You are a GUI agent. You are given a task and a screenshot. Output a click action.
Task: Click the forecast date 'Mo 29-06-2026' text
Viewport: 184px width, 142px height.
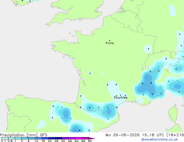pyautogui.click(x=122, y=135)
